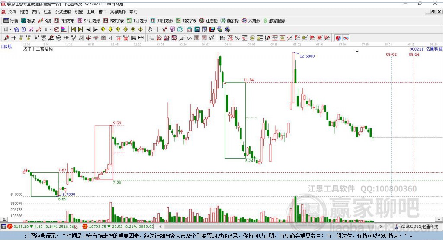Click the 深 index status icon
Image resolution: width=443 pixels, height=240 pixels.
[x=85, y=227]
